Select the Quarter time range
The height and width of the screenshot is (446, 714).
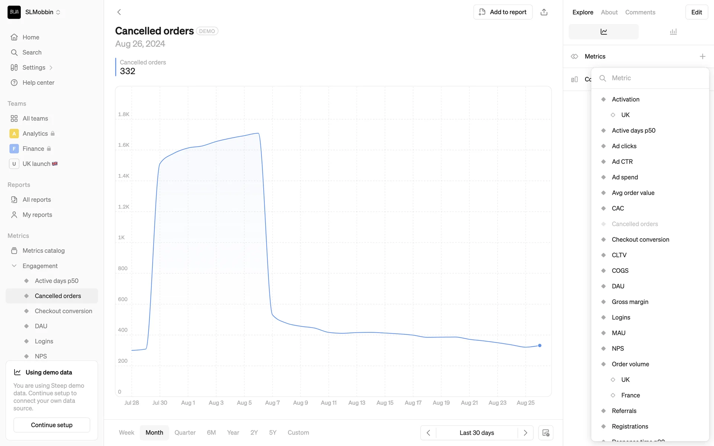coord(185,433)
